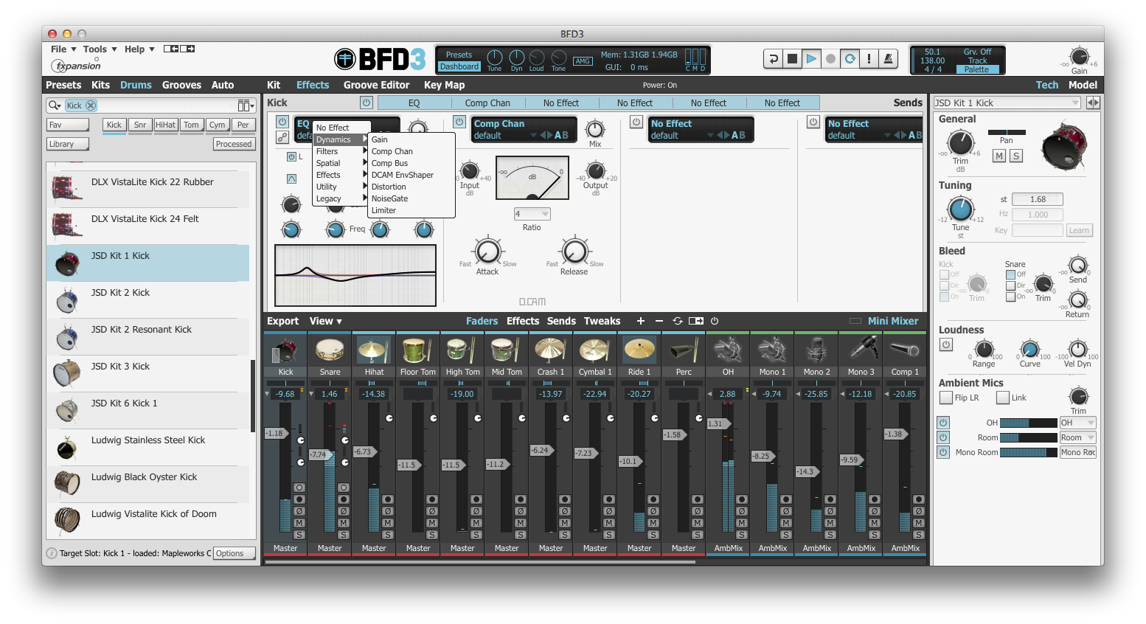This screenshot has width=1146, height=624.
Task: Open the JSD Kit 1 Kick slot dropdown
Action: [x=1007, y=103]
